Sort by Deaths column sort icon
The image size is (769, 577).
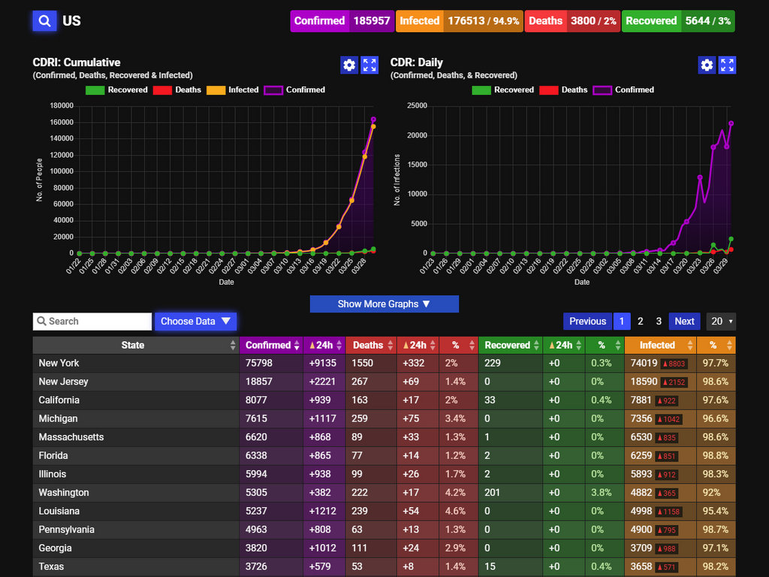389,346
